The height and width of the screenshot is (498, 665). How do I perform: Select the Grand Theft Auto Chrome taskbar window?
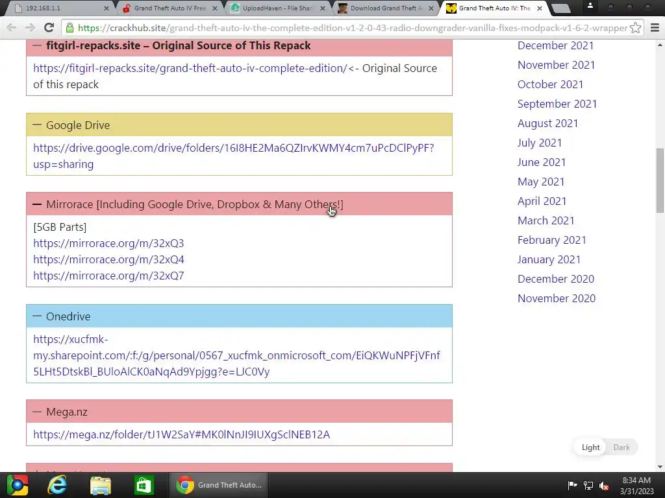tap(220, 485)
